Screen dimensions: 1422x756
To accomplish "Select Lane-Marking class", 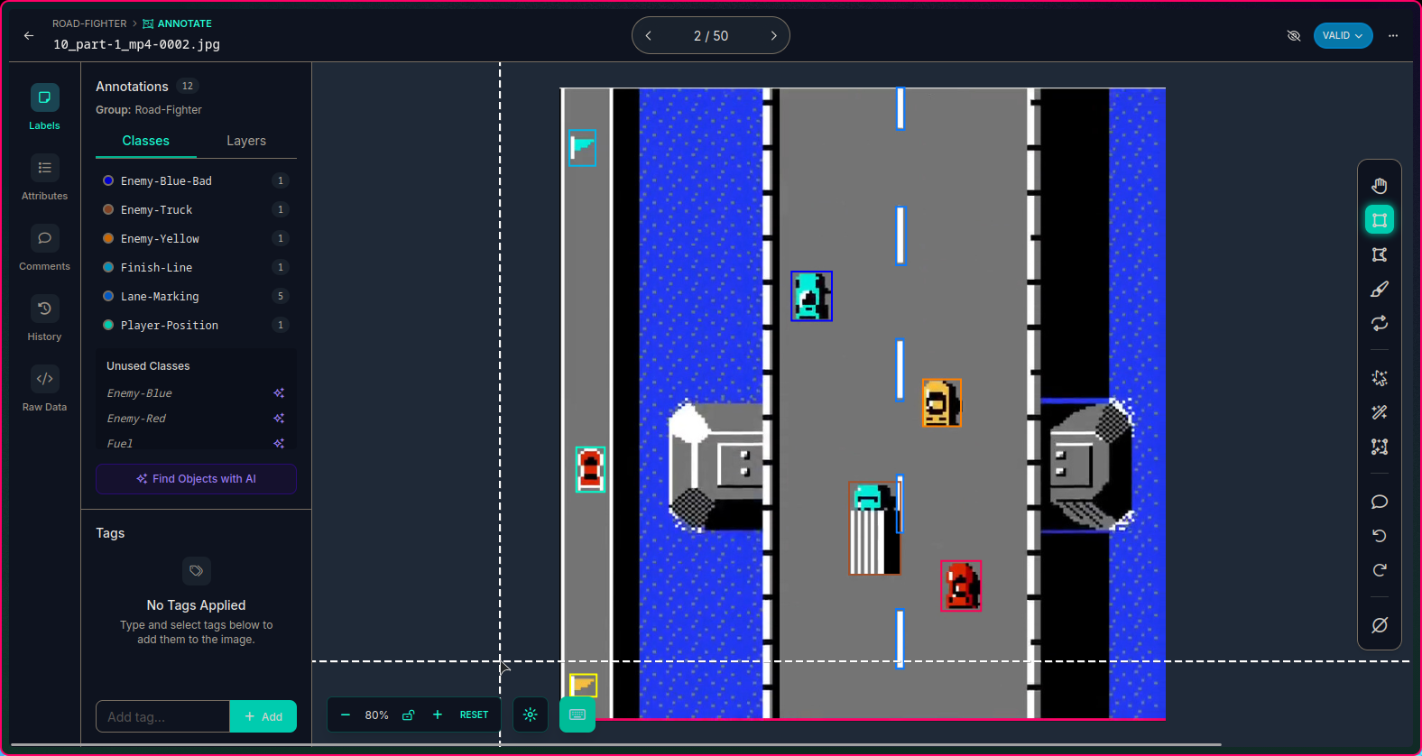I will [x=196, y=296].
